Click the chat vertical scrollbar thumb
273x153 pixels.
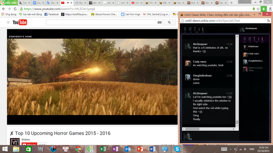tap(237, 122)
